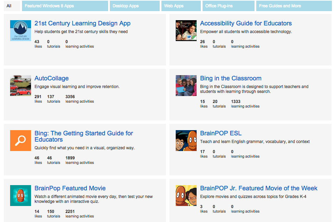The width and height of the screenshot is (334, 222).
Task: Click the 2251 learning activities count
Action: tap(70, 211)
